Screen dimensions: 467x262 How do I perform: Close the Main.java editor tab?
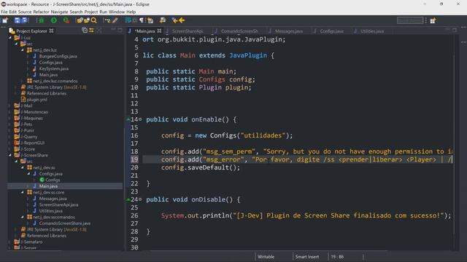(159, 31)
